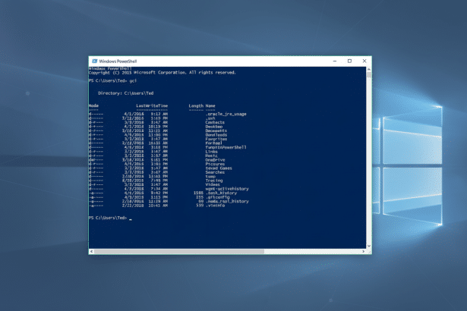Click the Videos folder in listing
467x311 pixels.
(213, 184)
